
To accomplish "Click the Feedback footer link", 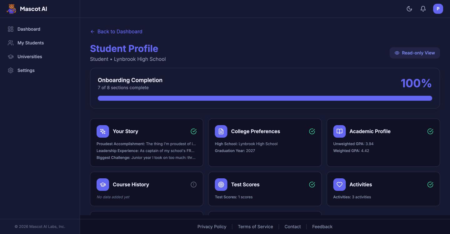I will [322, 227].
